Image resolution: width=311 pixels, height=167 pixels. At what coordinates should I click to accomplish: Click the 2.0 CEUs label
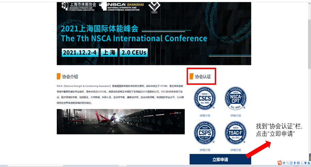pos(134,53)
